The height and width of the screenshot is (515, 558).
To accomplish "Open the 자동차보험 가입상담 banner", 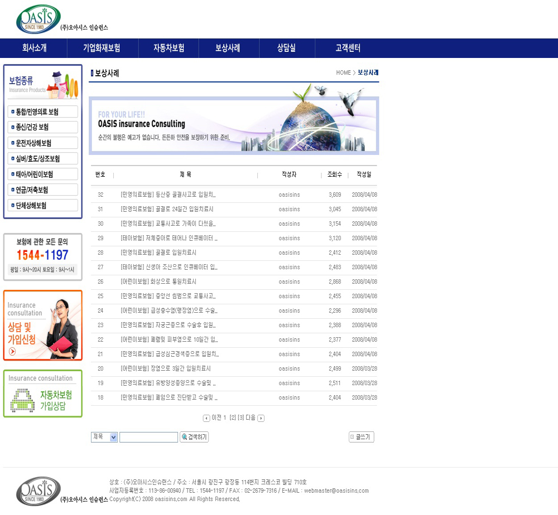I will pos(43,393).
